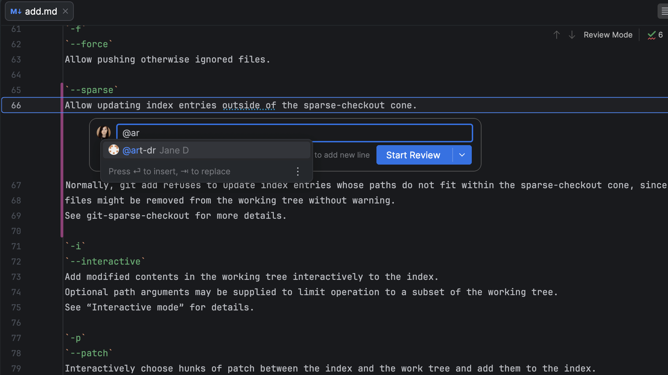Open the inspections widget showing 6

(x=655, y=35)
